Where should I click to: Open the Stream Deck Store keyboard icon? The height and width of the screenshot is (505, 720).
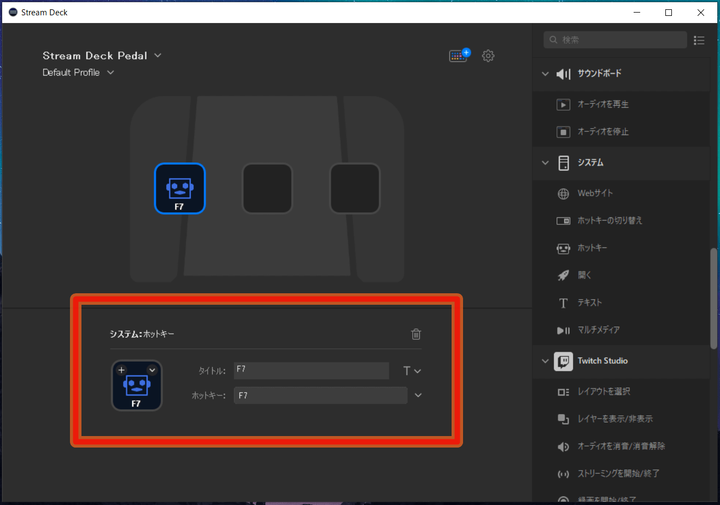(x=459, y=55)
